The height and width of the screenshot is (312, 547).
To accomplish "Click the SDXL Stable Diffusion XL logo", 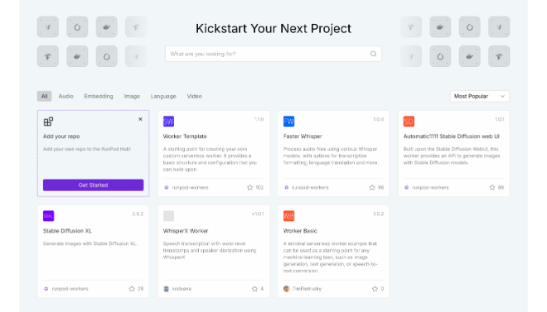I will 49,216.
